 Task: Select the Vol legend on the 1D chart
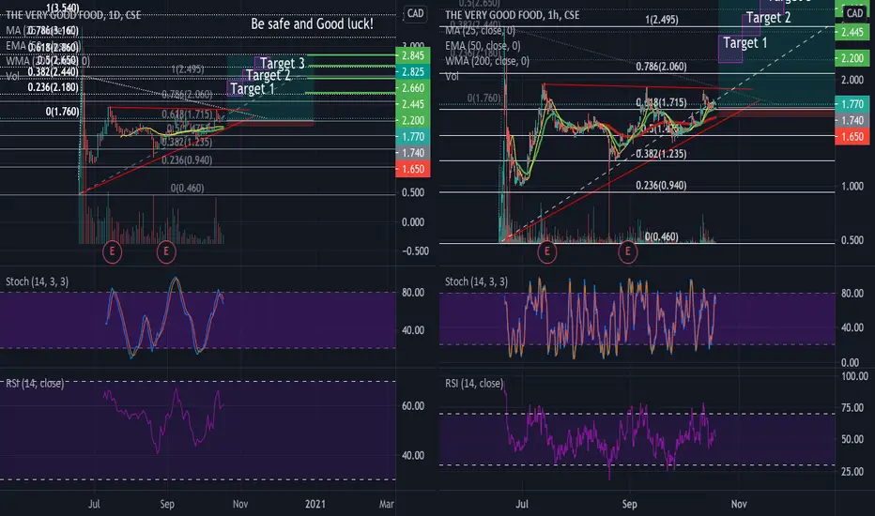(x=13, y=76)
